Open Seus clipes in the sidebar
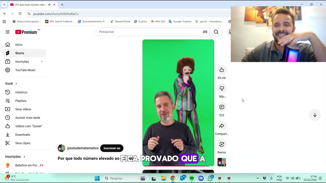Screen dimensions: 326x183 [24, 143]
